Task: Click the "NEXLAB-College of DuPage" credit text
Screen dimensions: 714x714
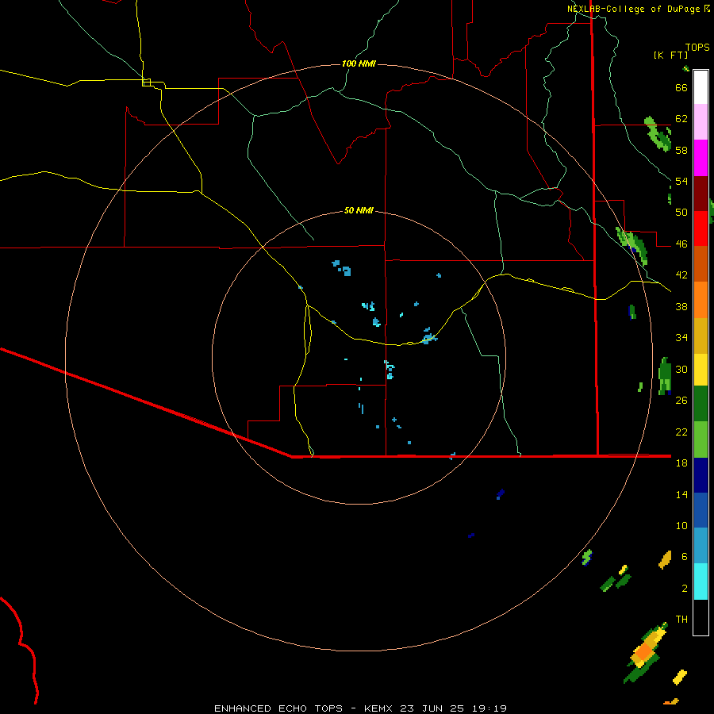Action: click(635, 9)
